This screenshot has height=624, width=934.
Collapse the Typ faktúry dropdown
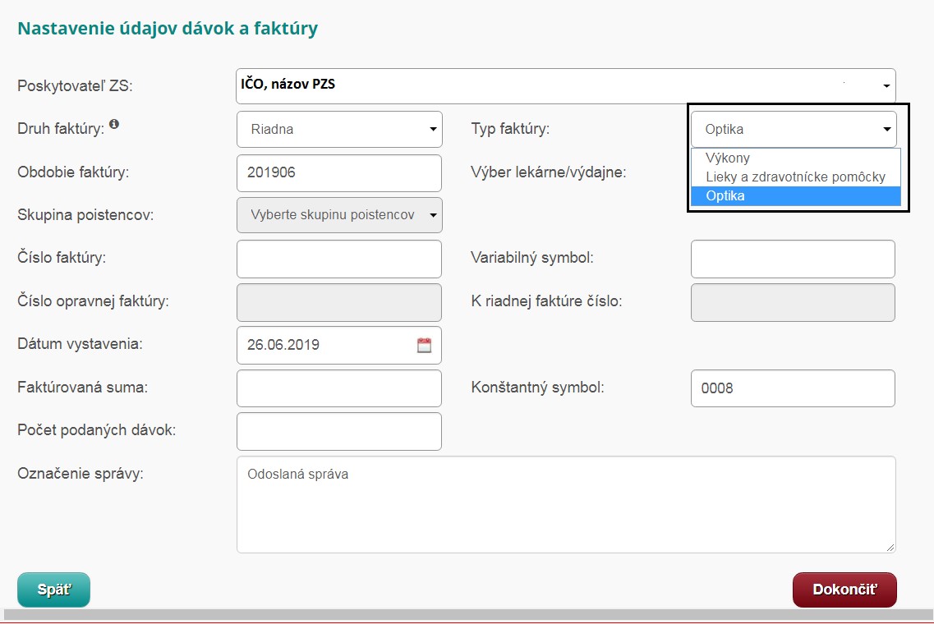click(794, 130)
